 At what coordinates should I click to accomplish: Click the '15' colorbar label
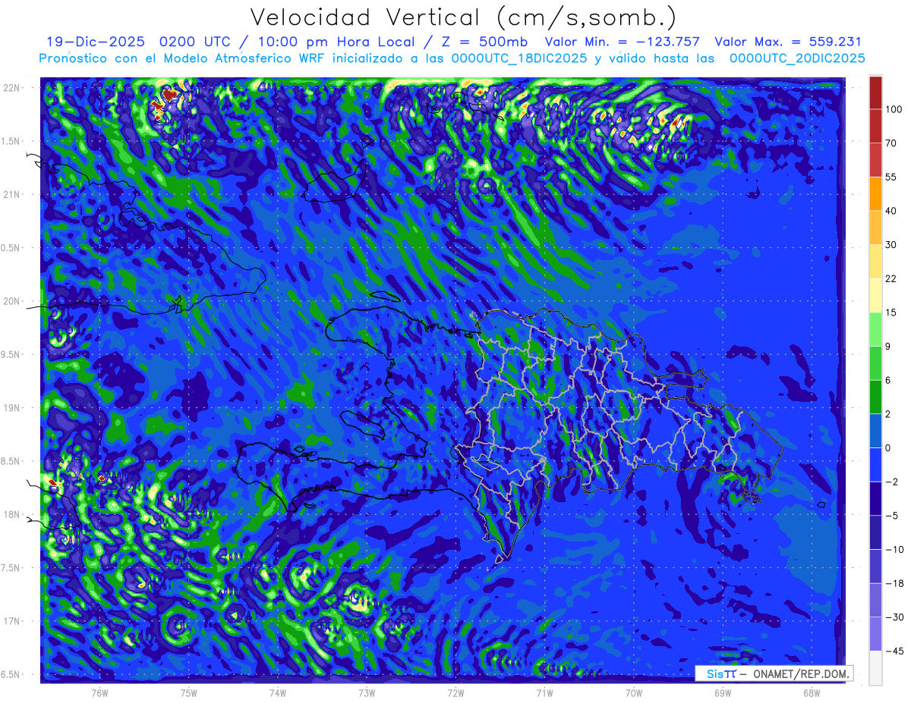click(892, 312)
